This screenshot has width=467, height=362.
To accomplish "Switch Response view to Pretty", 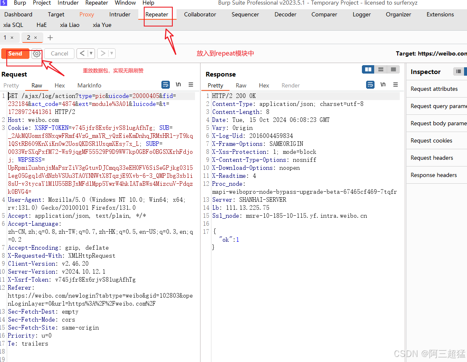I will pyautogui.click(x=215, y=85).
